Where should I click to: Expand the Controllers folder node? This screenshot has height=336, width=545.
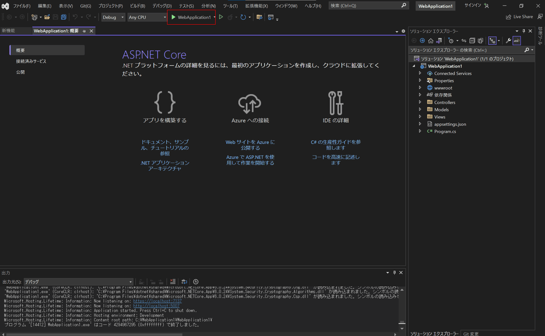click(420, 102)
